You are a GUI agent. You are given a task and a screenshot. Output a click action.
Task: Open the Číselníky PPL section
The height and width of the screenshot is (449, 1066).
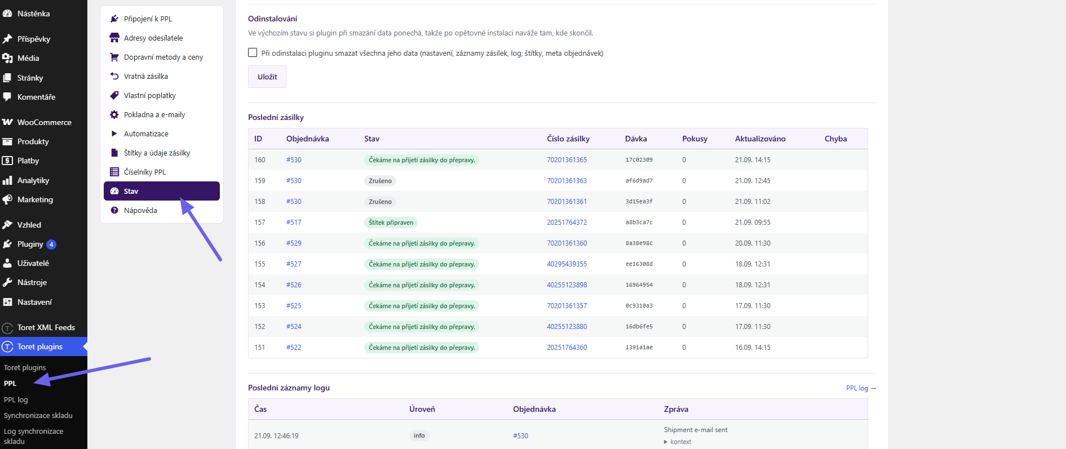pyautogui.click(x=162, y=172)
